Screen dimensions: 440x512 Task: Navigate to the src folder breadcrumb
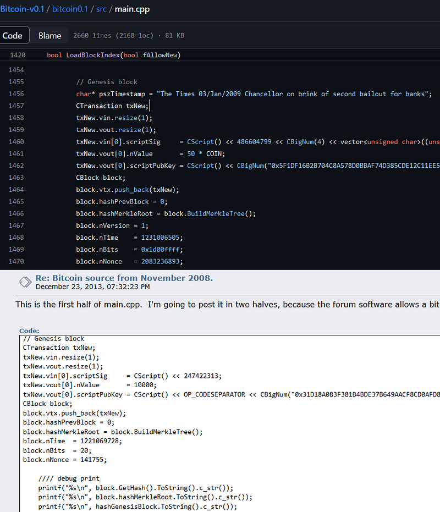[101, 9]
